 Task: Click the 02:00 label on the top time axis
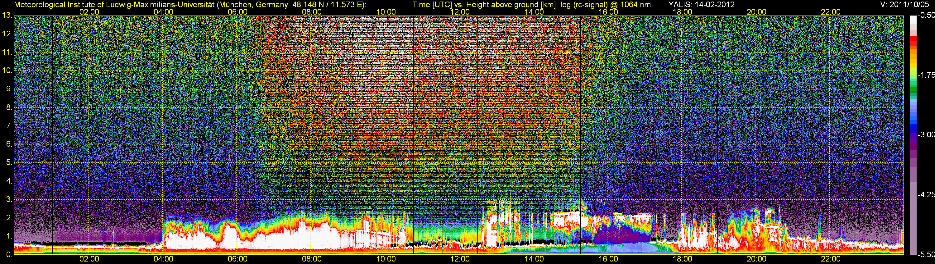point(89,12)
